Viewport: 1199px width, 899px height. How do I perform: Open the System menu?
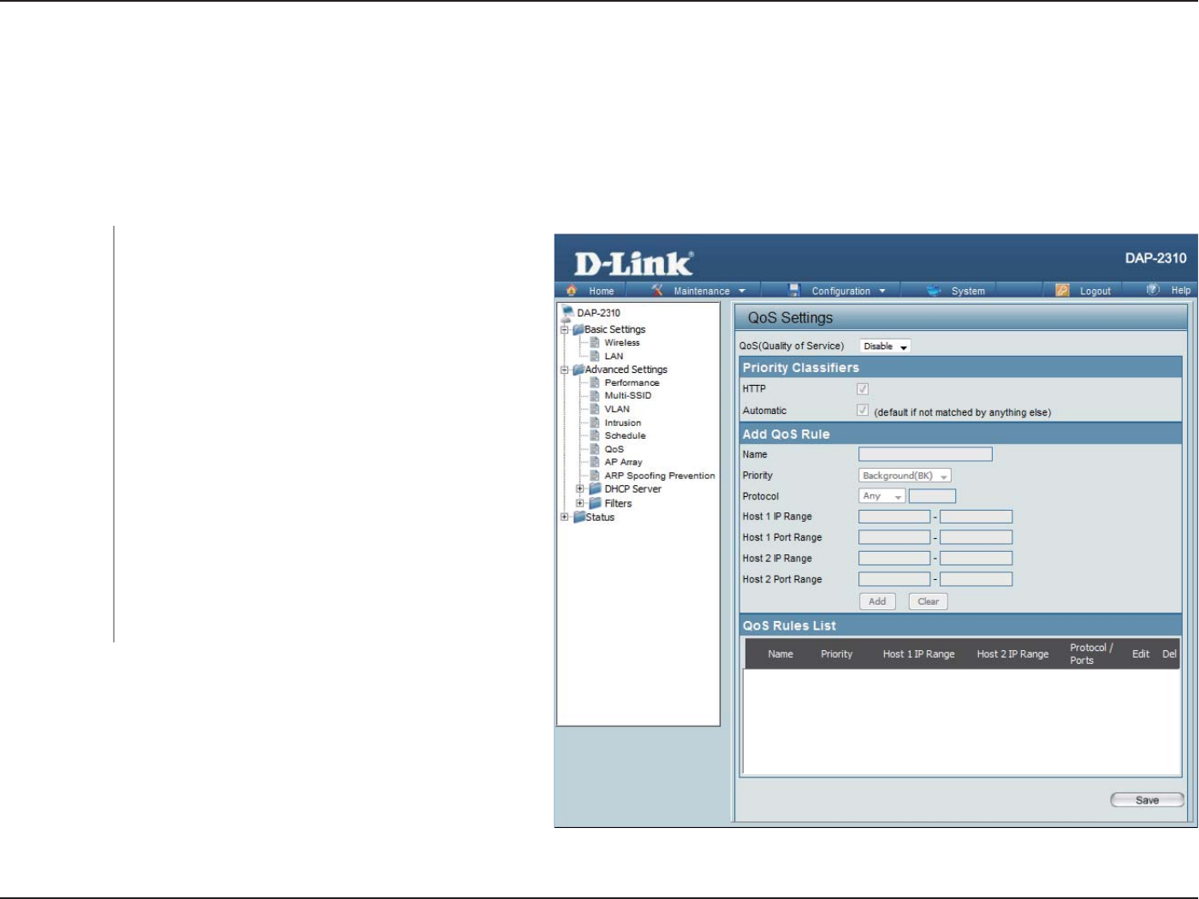968,291
